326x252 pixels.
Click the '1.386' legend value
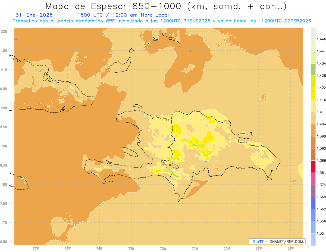point(322,160)
